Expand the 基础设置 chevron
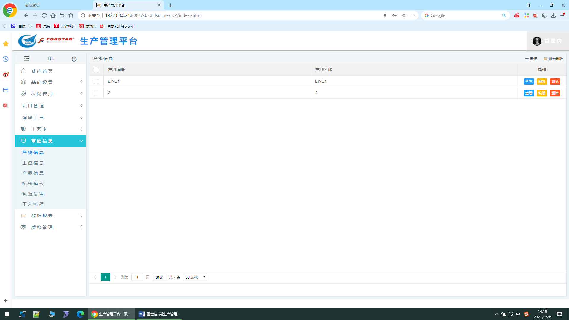 pyautogui.click(x=81, y=82)
